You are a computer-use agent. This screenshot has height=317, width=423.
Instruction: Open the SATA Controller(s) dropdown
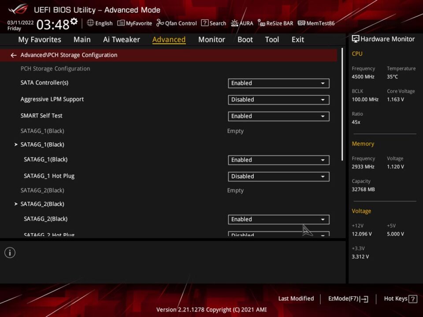(278, 83)
